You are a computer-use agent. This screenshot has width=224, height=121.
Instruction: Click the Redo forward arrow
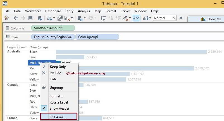[x=23, y=18]
